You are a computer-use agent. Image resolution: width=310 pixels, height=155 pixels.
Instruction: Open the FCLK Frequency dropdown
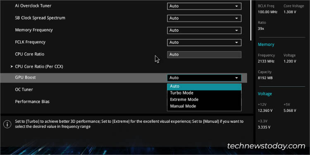tap(204, 43)
